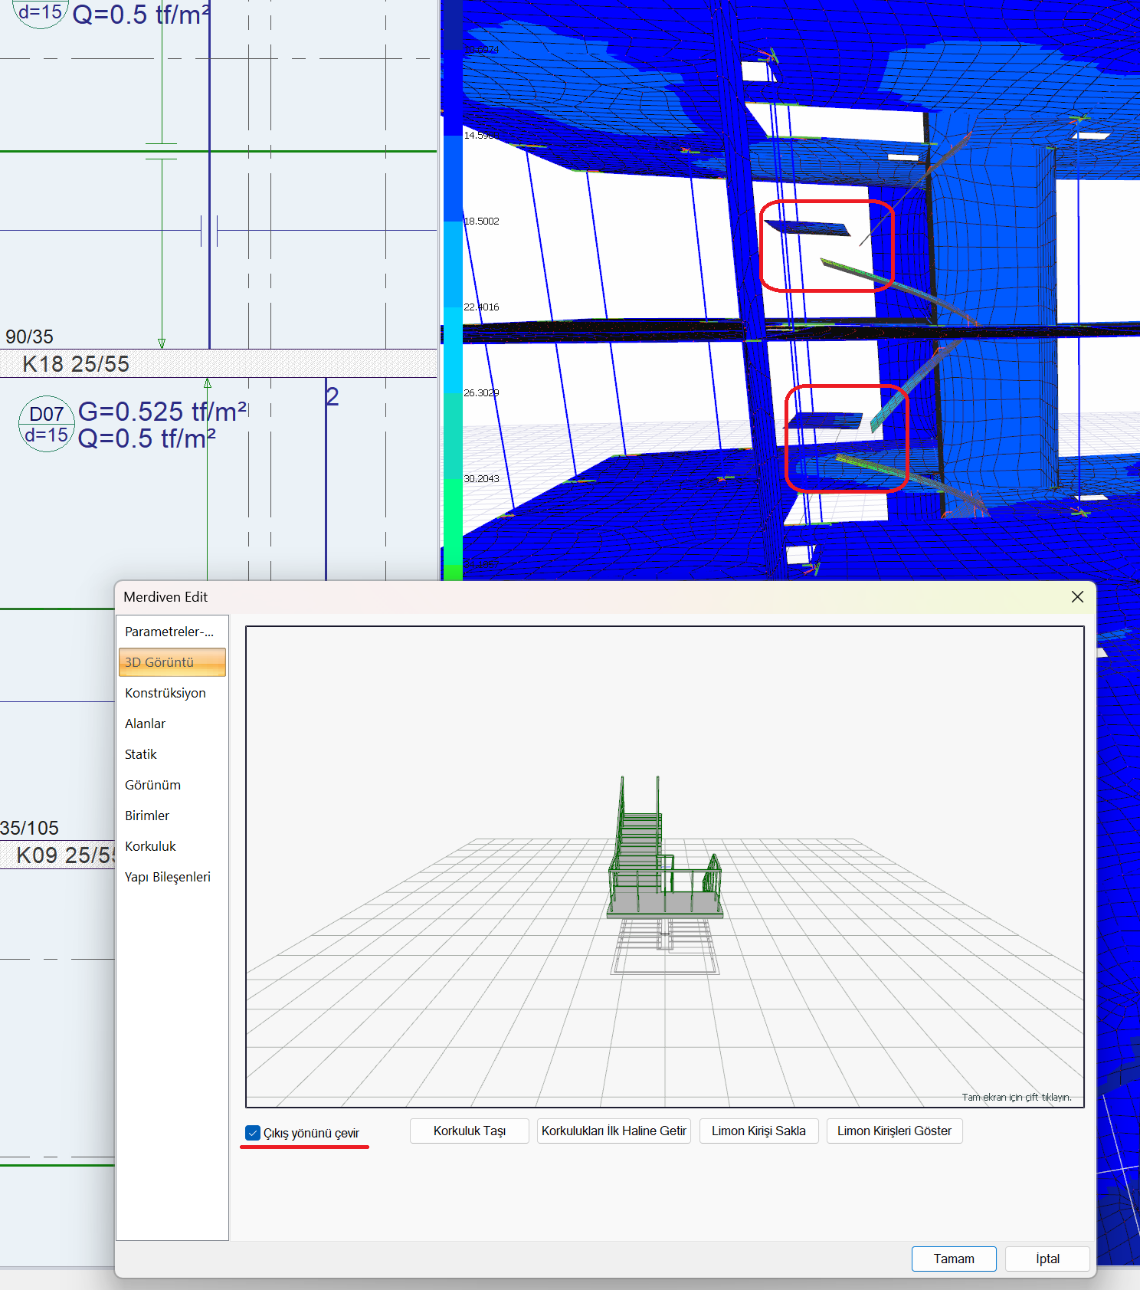Open the Parametreler tab in Merdiven Edit
The width and height of the screenshot is (1140, 1290).
point(169,632)
